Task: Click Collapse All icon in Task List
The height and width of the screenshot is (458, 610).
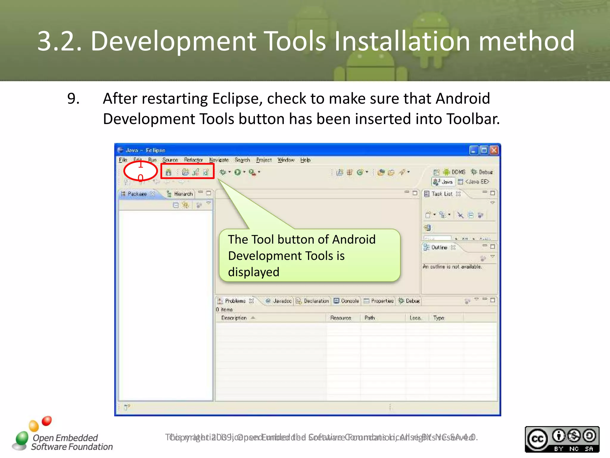Action: [x=471, y=215]
